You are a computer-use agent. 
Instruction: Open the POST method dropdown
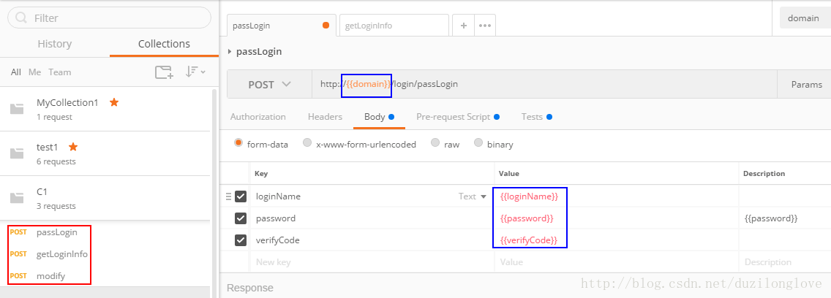[x=269, y=84]
